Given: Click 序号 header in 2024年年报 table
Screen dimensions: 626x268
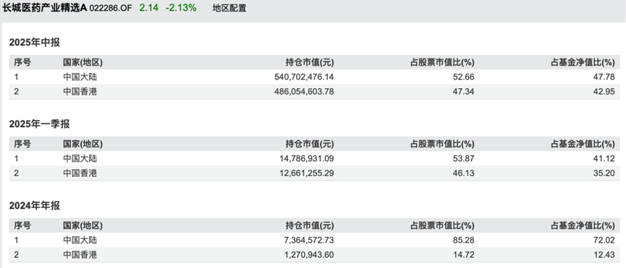Looking at the screenshot, I should click(22, 225).
